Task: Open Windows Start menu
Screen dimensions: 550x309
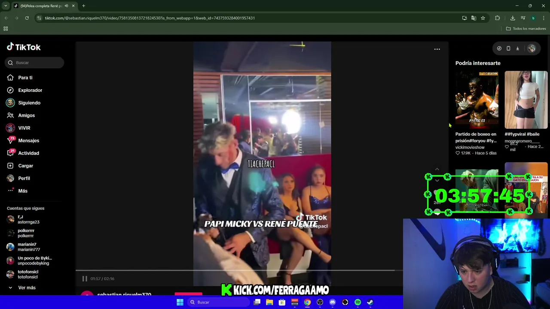Action: (180, 302)
